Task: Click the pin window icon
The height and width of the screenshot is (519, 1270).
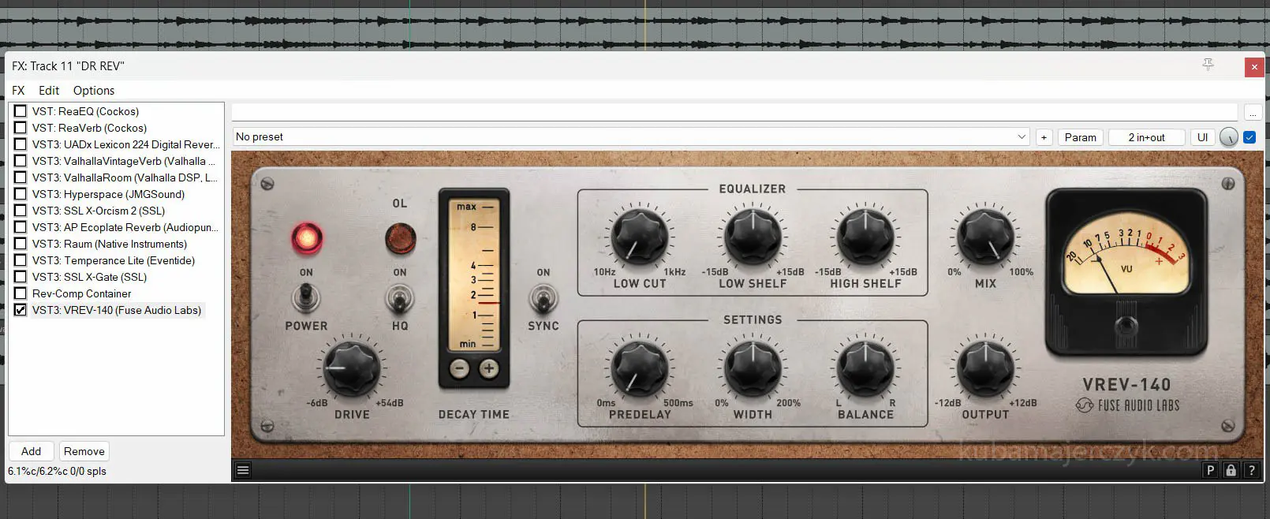Action: click(x=1208, y=65)
